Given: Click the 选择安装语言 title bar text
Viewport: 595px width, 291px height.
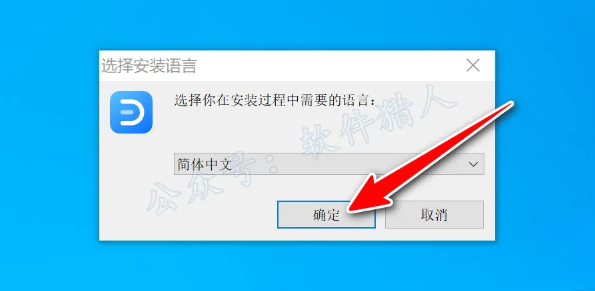Looking at the screenshot, I should 149,66.
